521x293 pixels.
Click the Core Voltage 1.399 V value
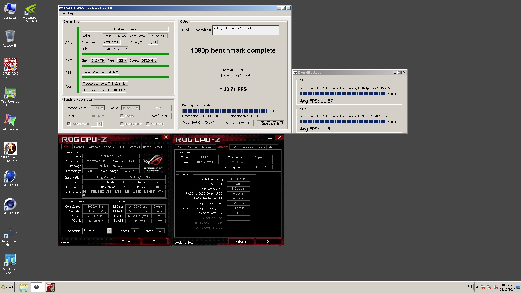point(129,171)
